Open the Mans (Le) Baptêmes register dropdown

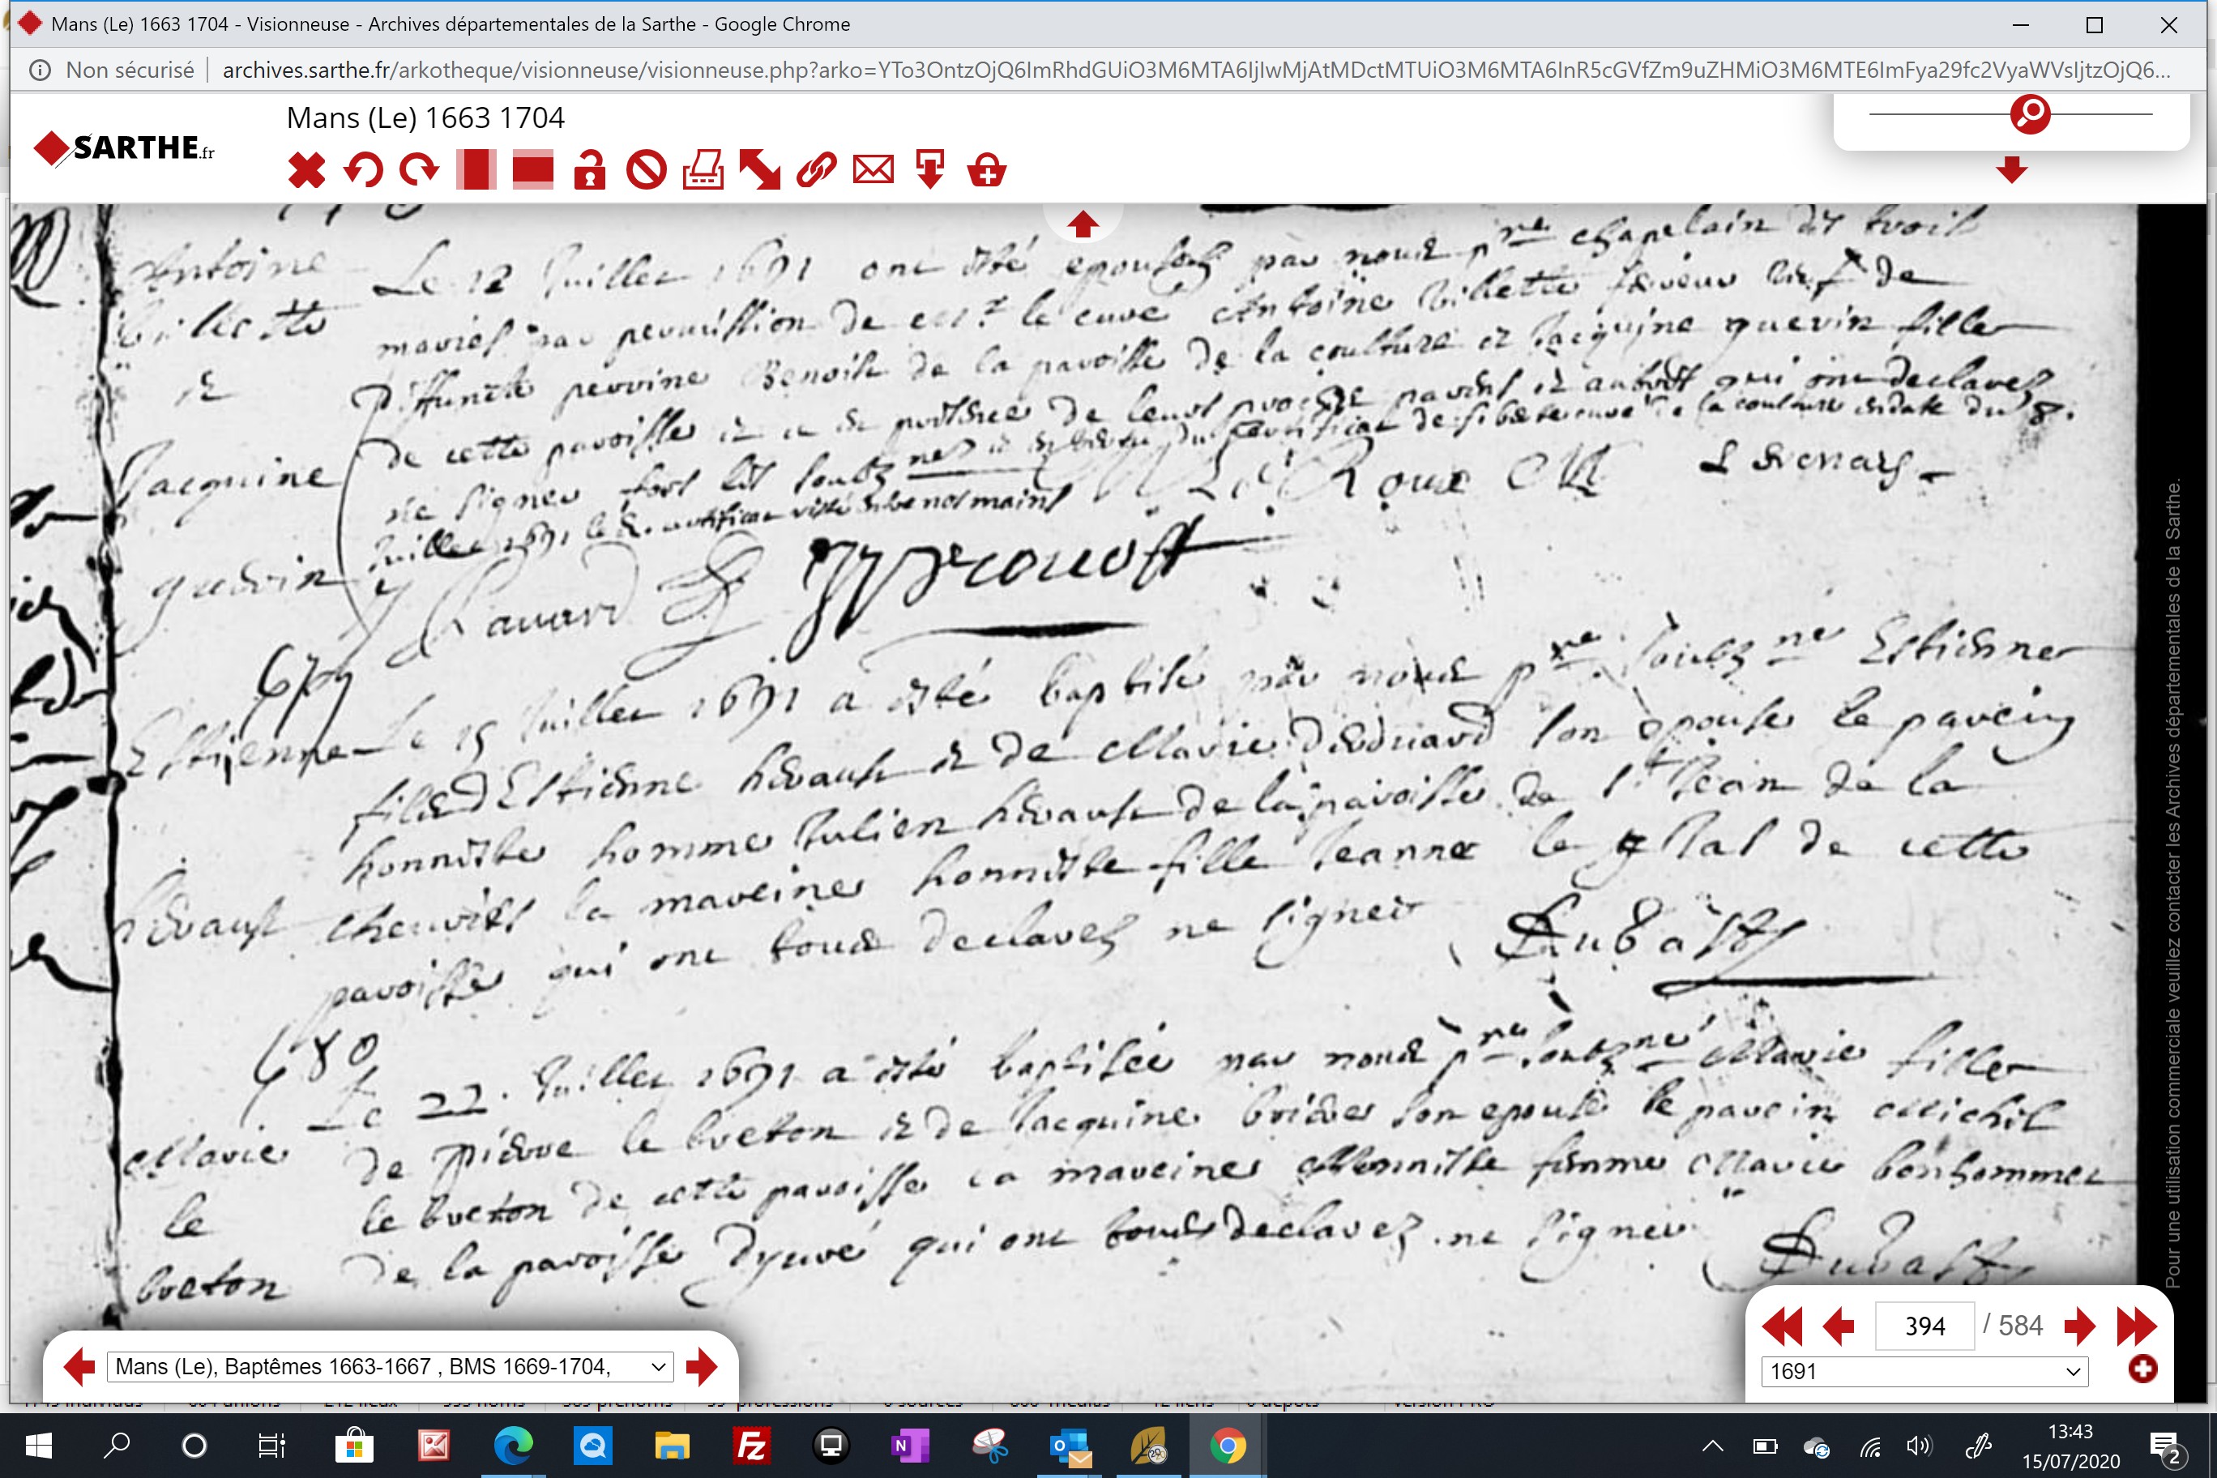pos(391,1367)
